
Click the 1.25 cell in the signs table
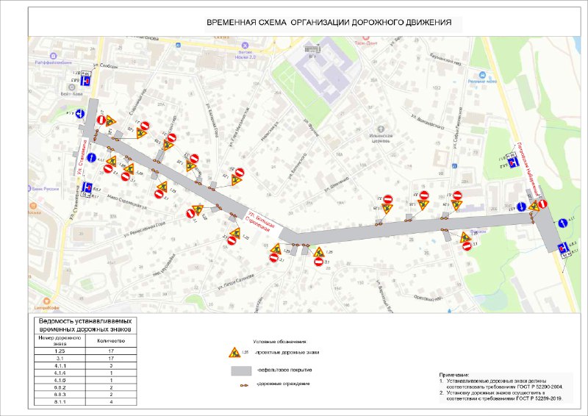pos(60,351)
